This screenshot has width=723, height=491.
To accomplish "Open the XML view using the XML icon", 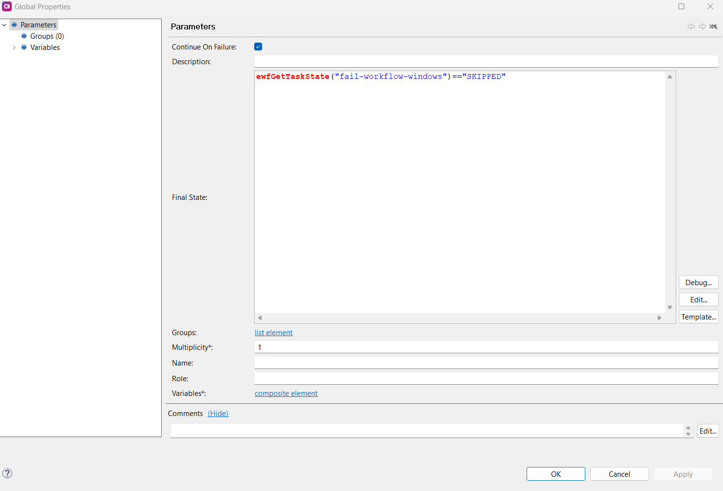I will pos(713,26).
